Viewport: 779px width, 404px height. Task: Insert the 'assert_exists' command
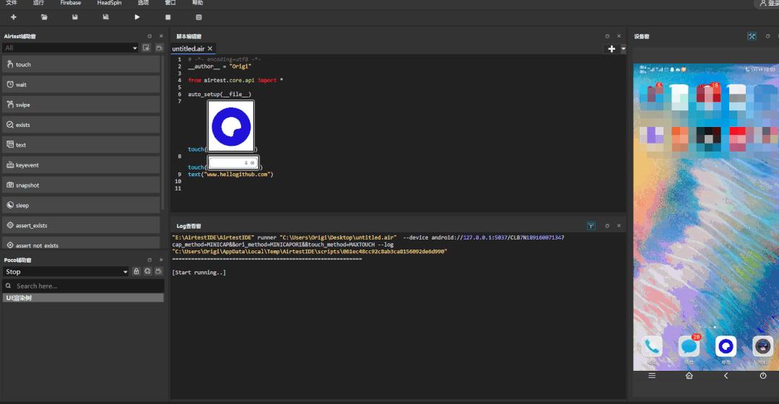81,225
